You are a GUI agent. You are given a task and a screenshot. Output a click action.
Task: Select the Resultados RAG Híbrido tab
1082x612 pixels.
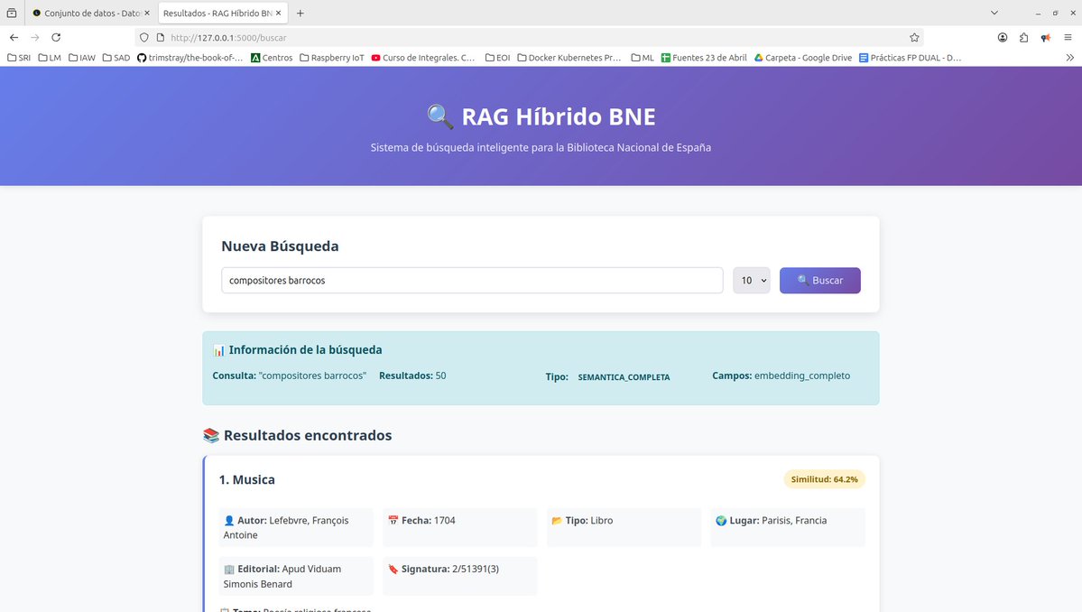[217, 14]
